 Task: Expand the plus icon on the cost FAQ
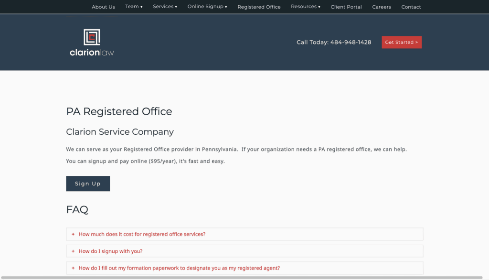[x=73, y=234]
